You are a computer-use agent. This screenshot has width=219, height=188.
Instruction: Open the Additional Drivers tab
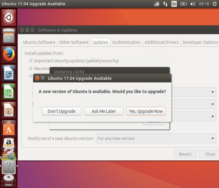pos(162,42)
